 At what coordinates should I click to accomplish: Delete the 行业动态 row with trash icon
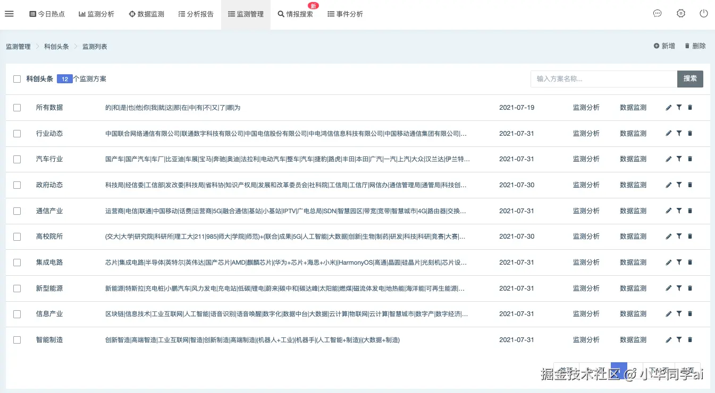(690, 134)
